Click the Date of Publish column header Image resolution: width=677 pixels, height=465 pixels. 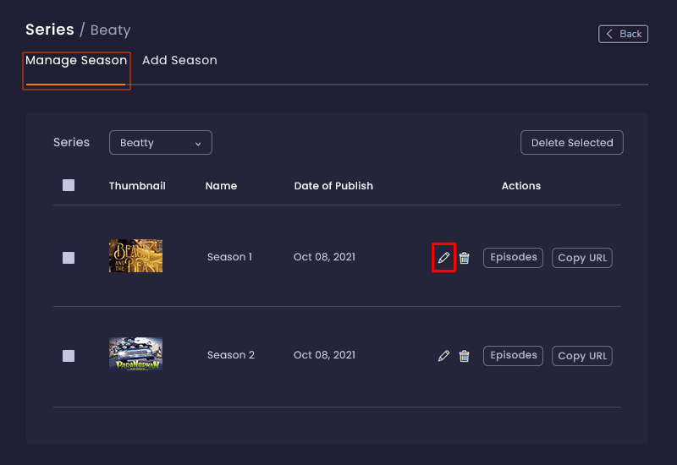(333, 186)
